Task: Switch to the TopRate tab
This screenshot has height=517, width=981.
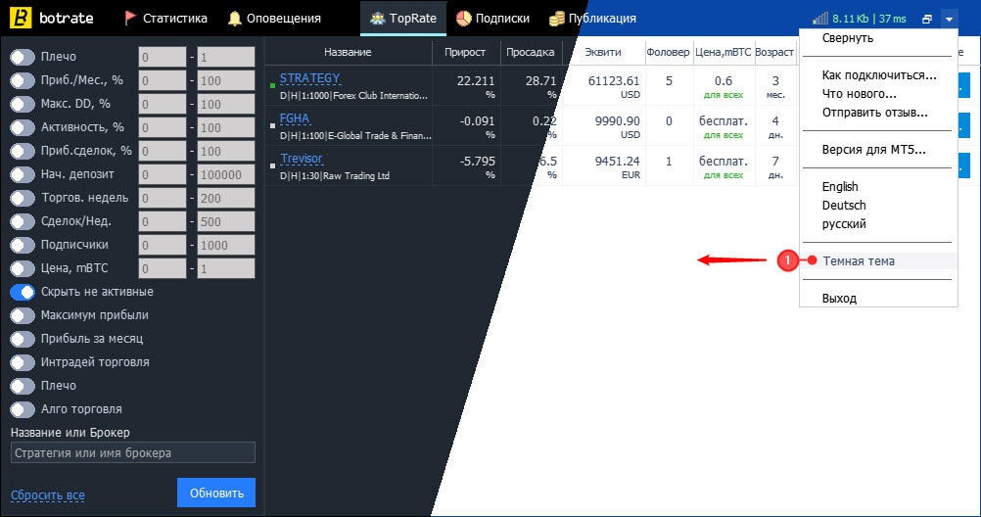Action: click(x=403, y=19)
